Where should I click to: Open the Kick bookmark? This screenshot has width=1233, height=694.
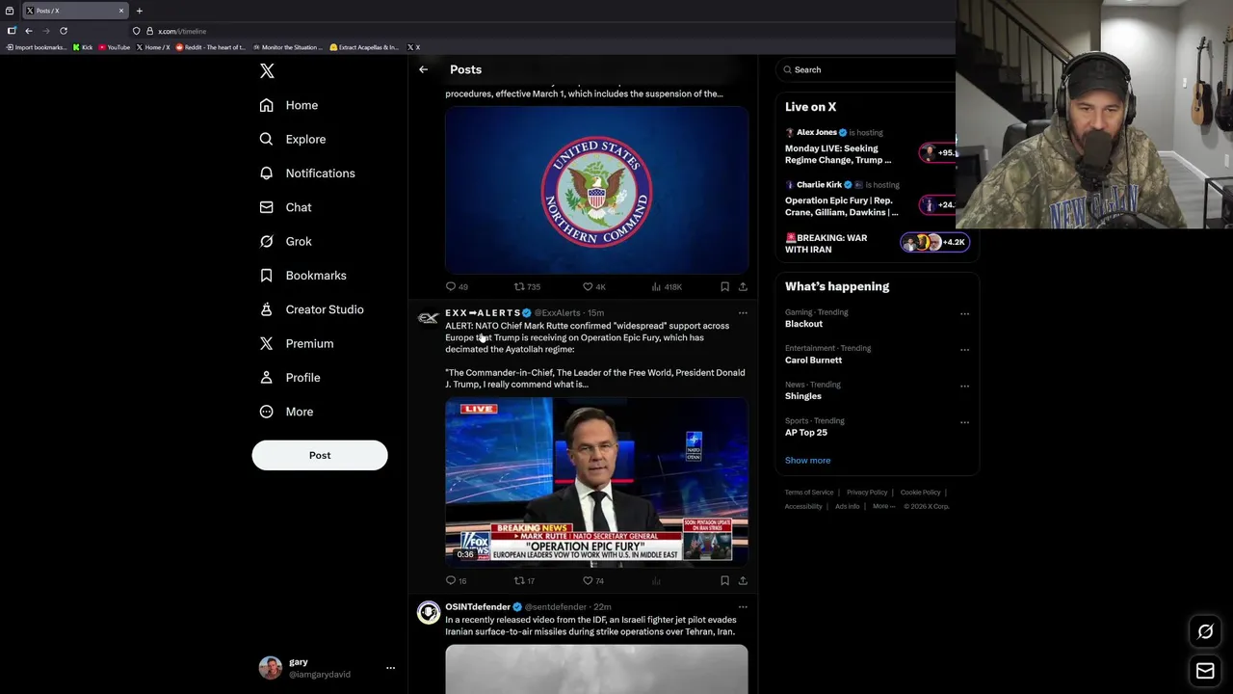click(83, 47)
